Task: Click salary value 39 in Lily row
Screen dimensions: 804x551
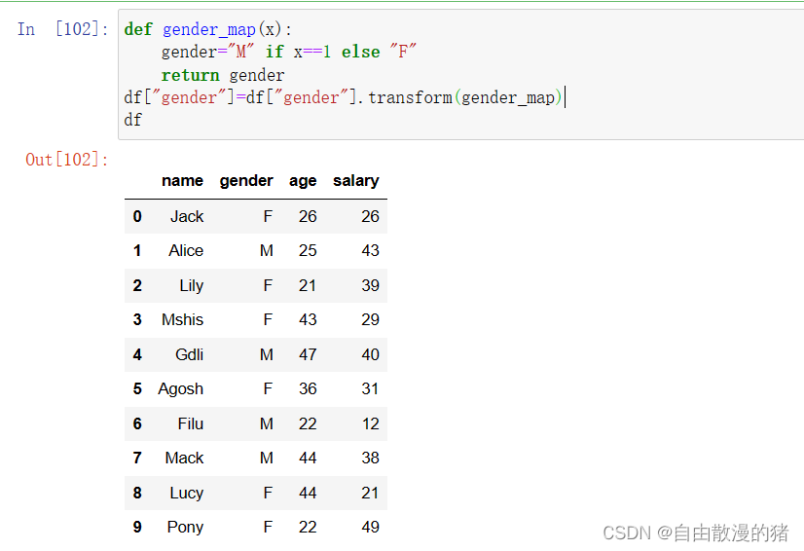Action: point(370,285)
